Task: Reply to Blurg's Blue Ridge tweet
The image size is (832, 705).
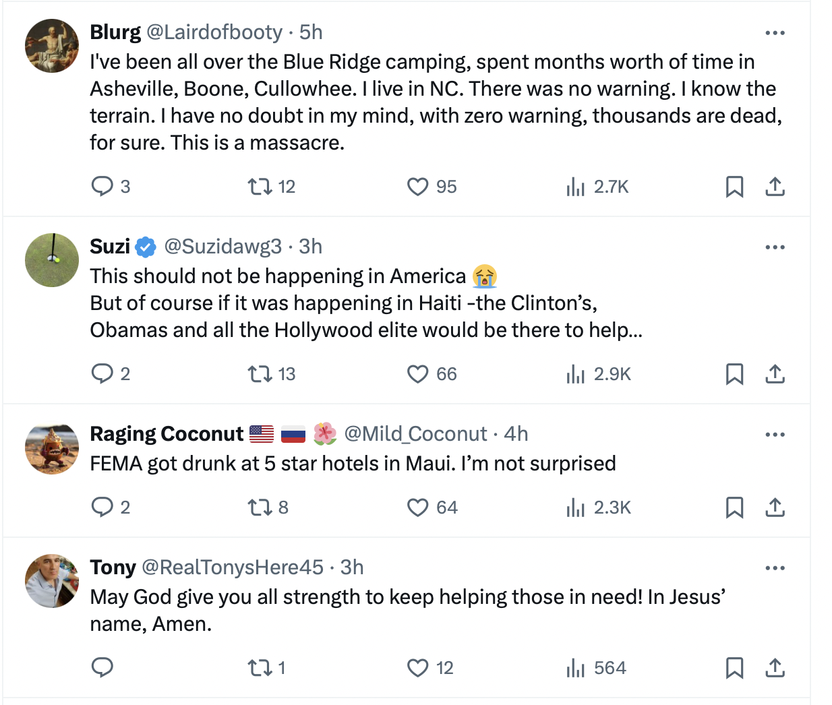Action: click(x=102, y=186)
